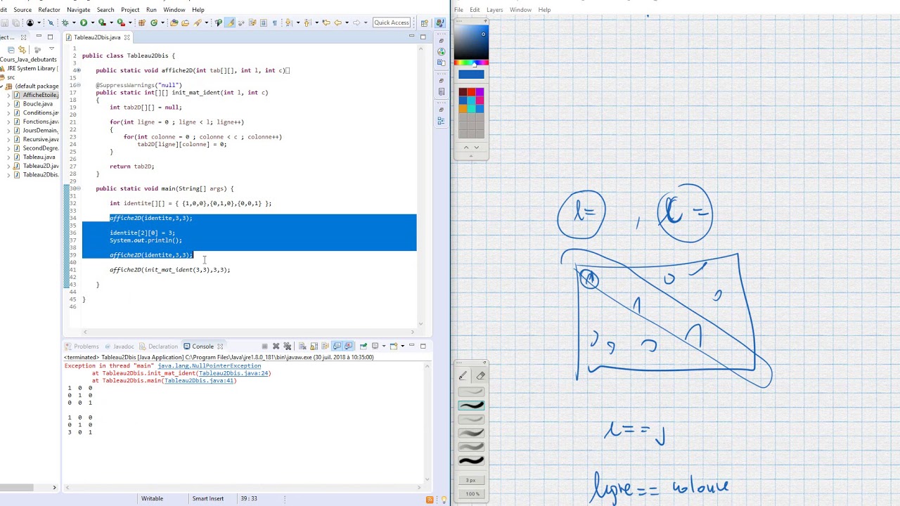Open the Source menu
Viewport: 900px width, 506px height.
pos(22,10)
